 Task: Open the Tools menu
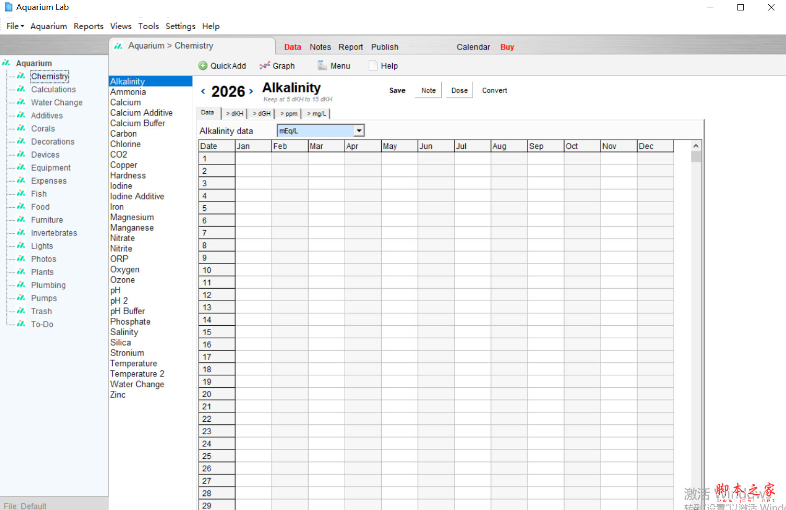(148, 26)
